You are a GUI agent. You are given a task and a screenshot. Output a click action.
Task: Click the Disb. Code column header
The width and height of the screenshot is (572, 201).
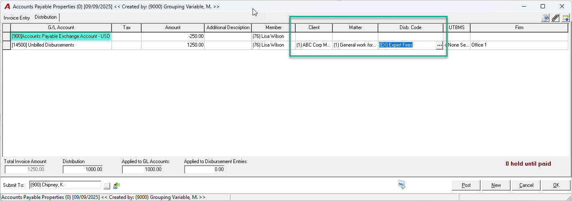[x=410, y=27]
